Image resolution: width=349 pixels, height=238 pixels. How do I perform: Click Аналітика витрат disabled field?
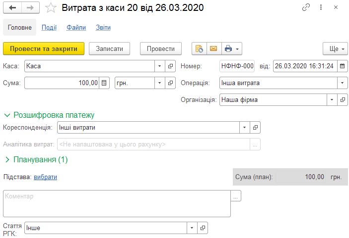tap(153, 144)
